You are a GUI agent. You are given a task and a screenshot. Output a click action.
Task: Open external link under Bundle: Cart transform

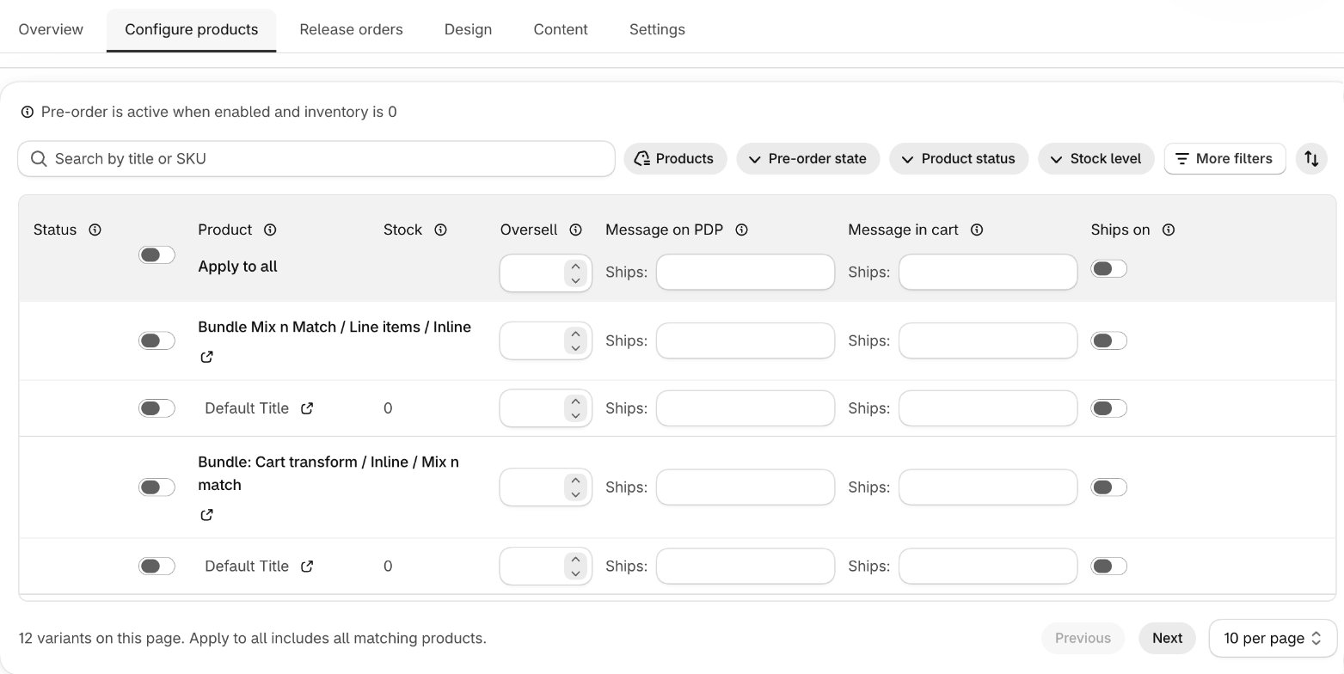pyautogui.click(x=206, y=515)
